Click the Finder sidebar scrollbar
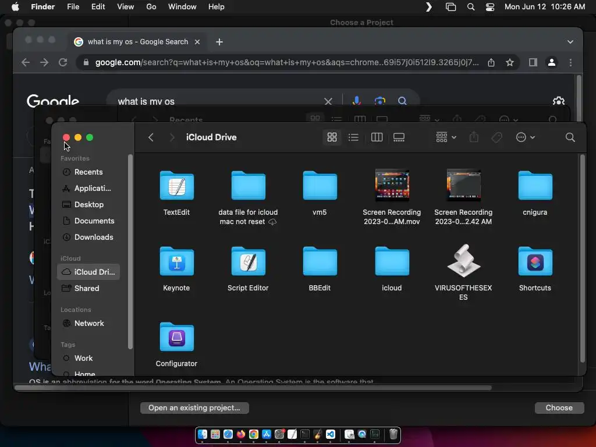The width and height of the screenshot is (596, 447). click(130, 251)
